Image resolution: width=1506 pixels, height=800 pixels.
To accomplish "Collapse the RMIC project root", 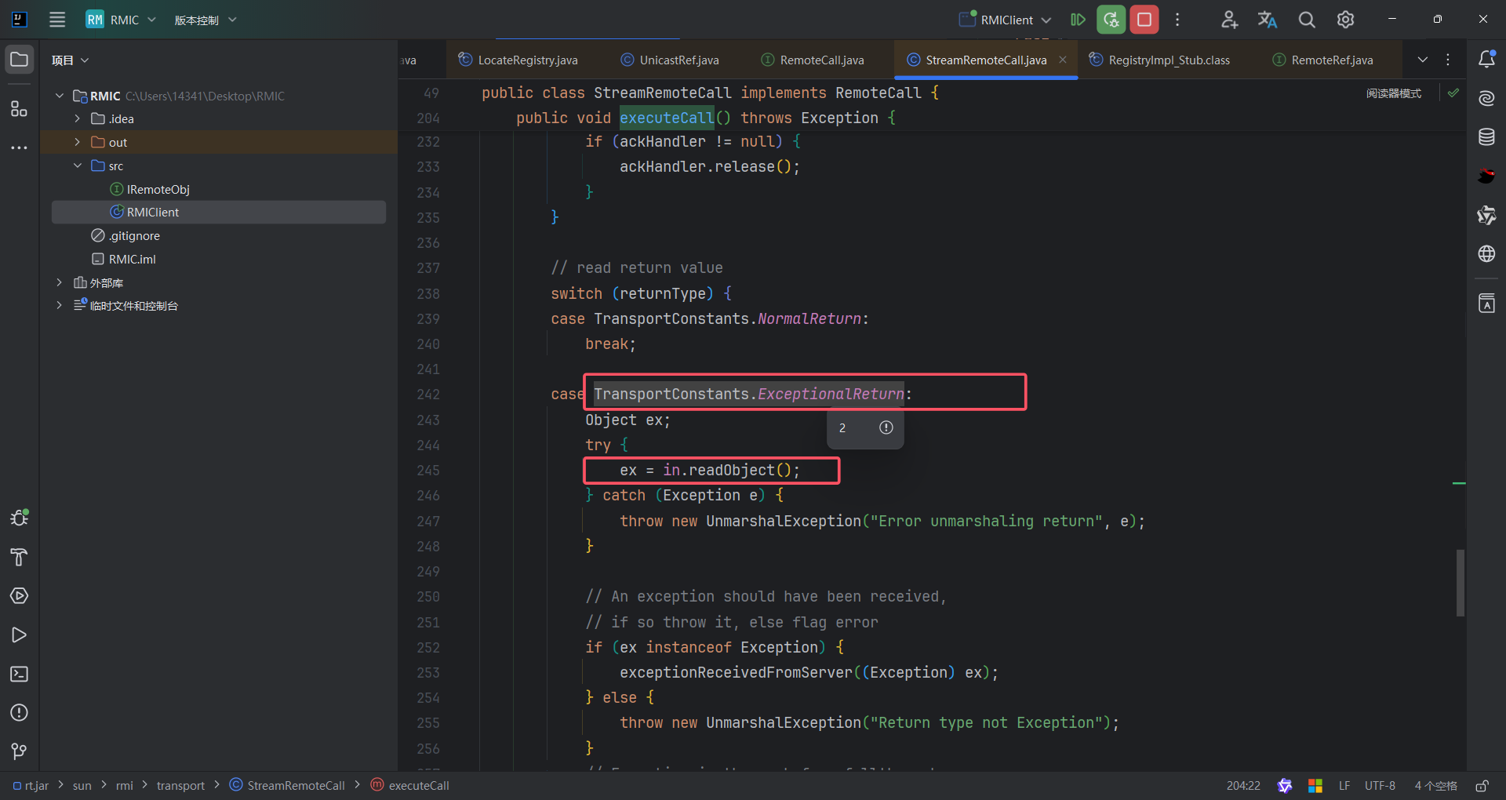I will (x=59, y=96).
